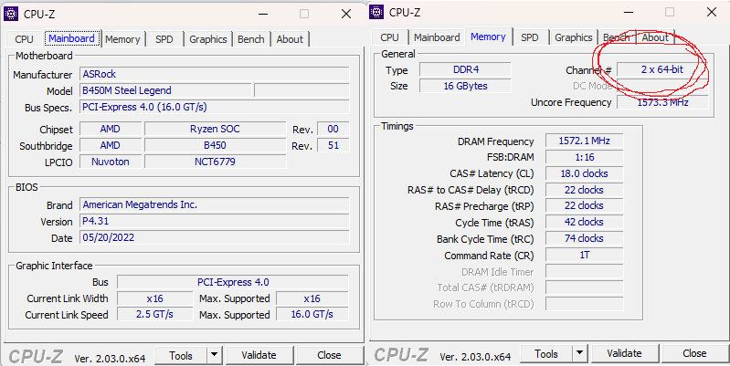Click the Max. Supported speed value 16.0 GT/s

click(x=312, y=314)
